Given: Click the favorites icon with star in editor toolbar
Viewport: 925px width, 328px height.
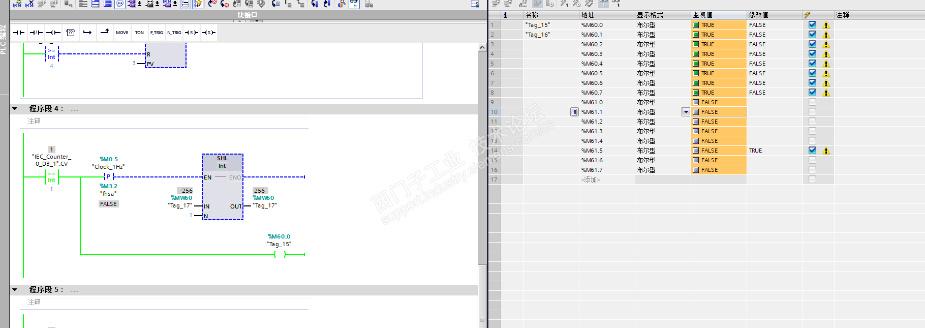Looking at the screenshot, I should click(x=198, y=4).
